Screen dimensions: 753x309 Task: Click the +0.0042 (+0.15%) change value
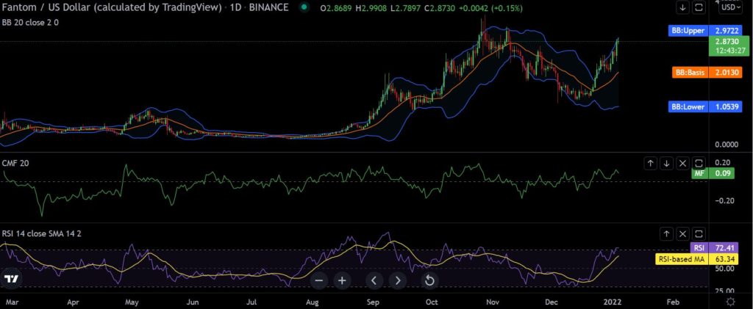(492, 8)
